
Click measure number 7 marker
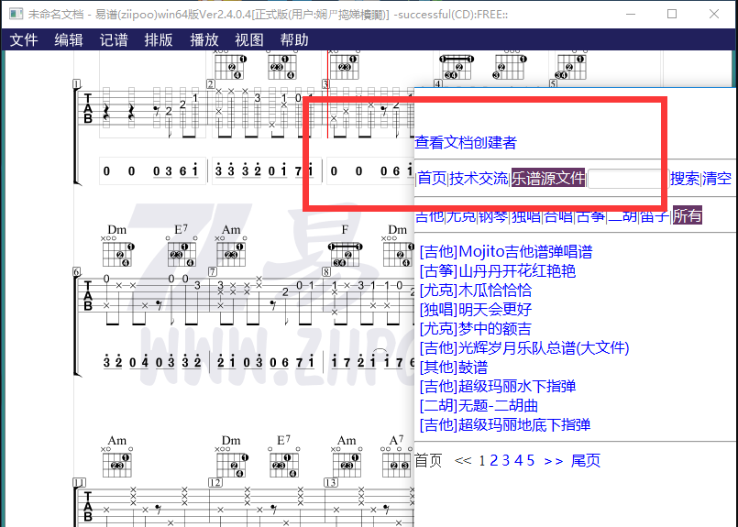213,271
